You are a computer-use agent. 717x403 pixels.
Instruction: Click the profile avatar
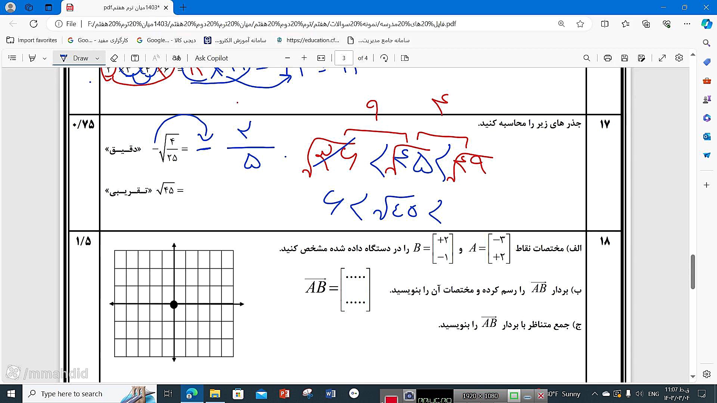pyautogui.click(x=11, y=7)
